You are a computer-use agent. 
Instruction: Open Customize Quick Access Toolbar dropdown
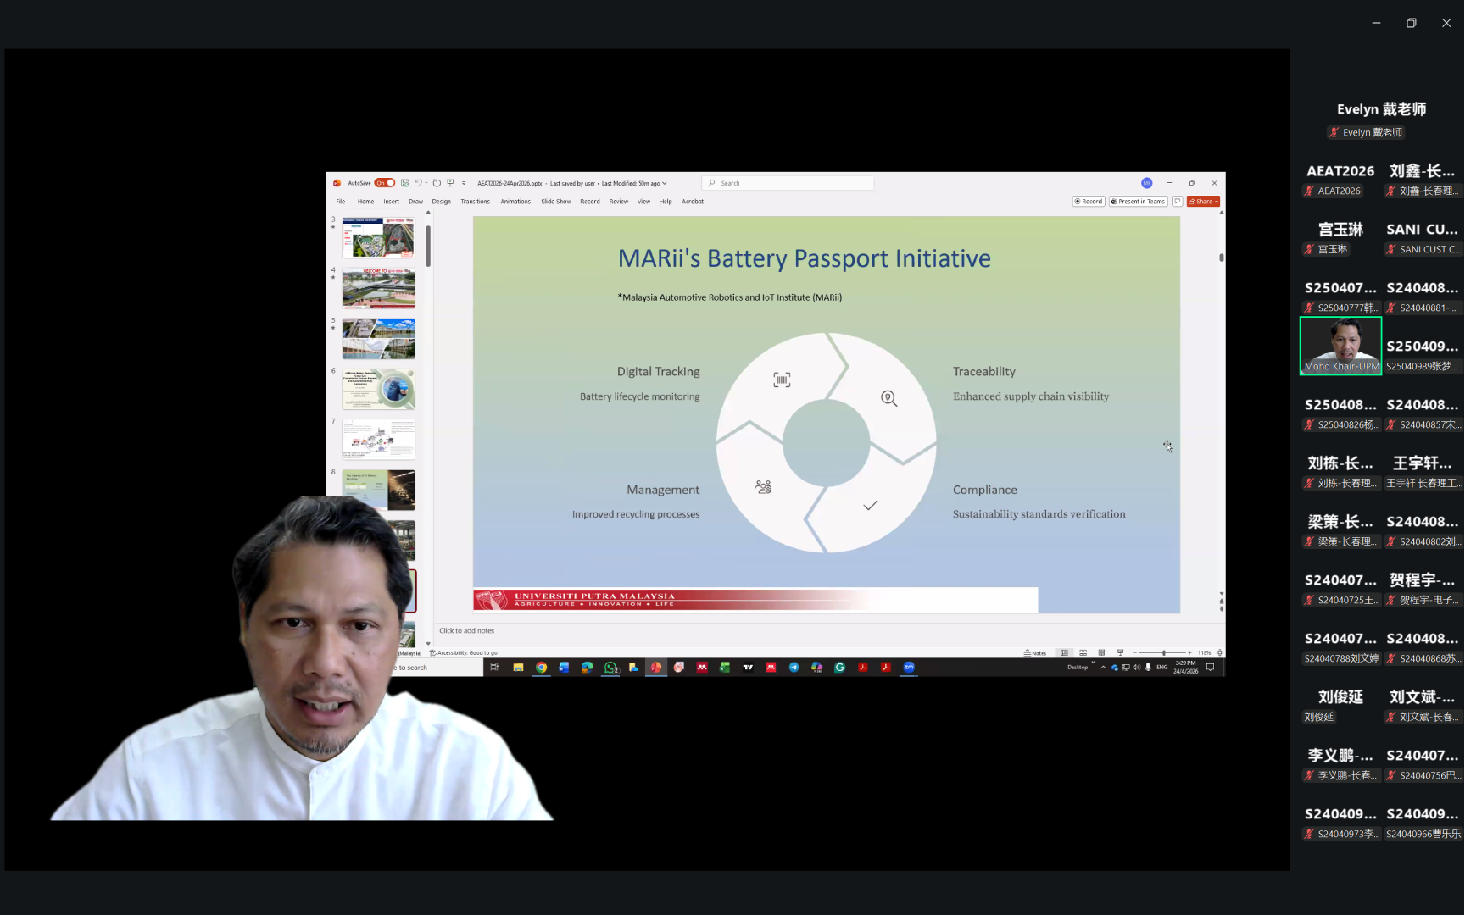464,183
